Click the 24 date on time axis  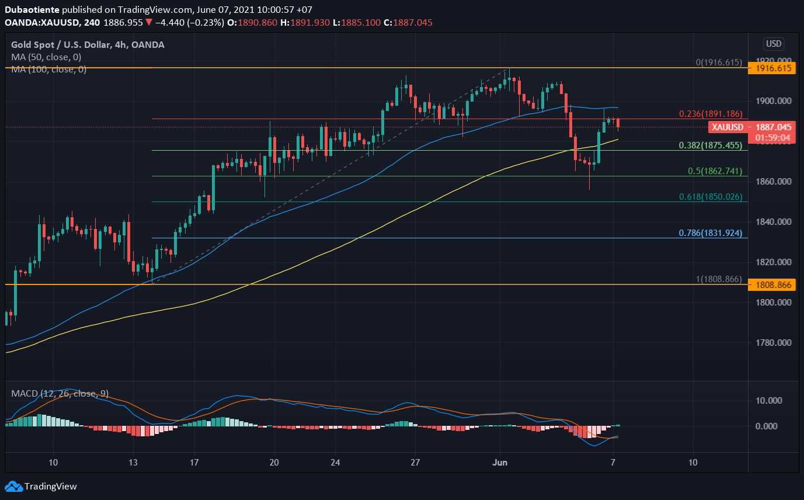pyautogui.click(x=335, y=463)
